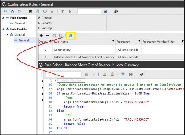Click the outdent lines icon in the Rule Editor toolbar

point(112,74)
